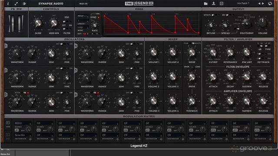Image resolution: width=278 pixels, height=156 pixels.
Task: Open slot #3 destination dropdown
Action: (x=66, y=135)
